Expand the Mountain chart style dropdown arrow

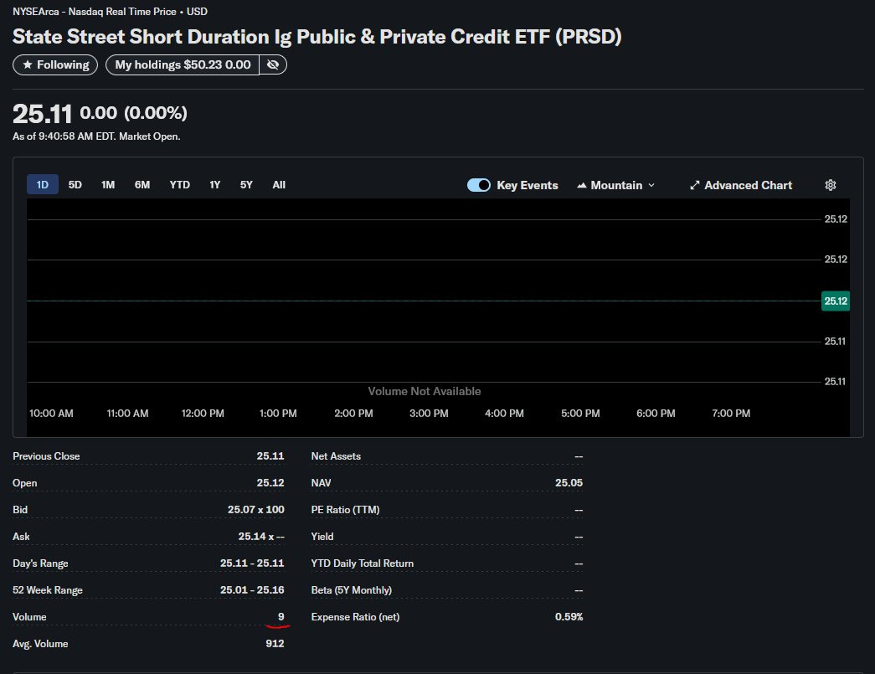[x=651, y=185]
